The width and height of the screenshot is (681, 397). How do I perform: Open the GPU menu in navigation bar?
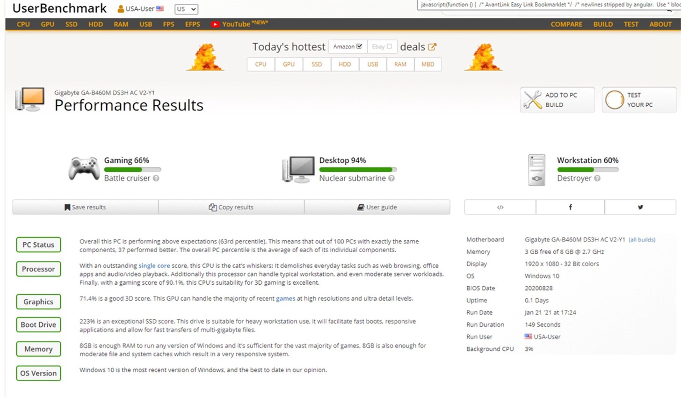click(x=48, y=24)
